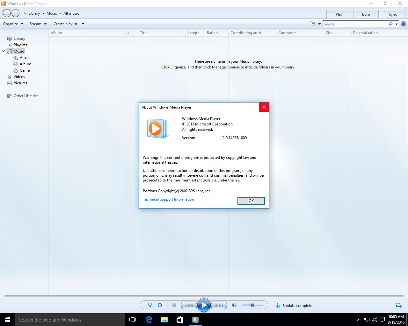The image size is (408, 326).
Task: Click the Previous track button
Action: [189, 305]
